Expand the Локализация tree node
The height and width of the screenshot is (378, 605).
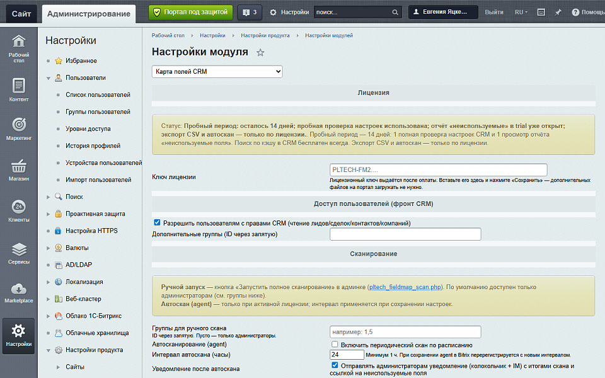49,282
